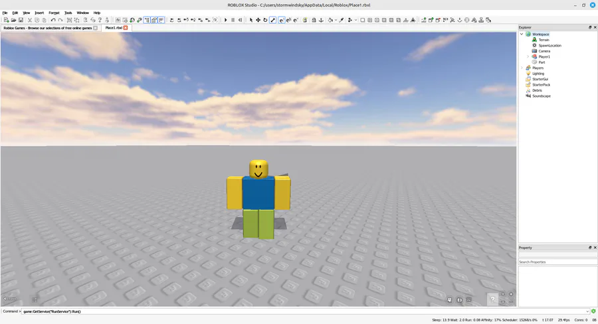Open the material tool dropdown arrow
Screen dimensions: 598x324
click(356, 20)
